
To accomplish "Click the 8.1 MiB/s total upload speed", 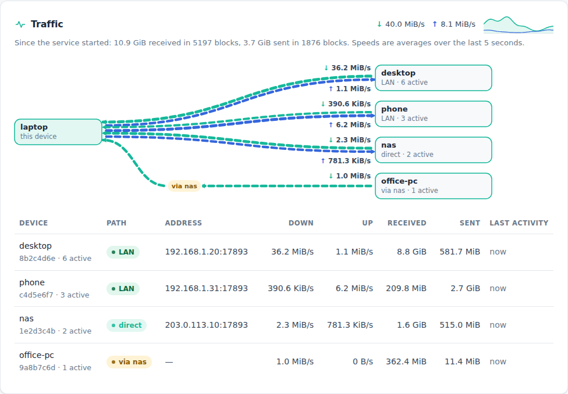I will tap(458, 24).
